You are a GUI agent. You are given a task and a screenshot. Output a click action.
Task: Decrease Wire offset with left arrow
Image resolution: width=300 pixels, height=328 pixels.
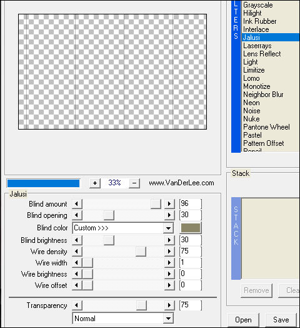[x=77, y=285]
